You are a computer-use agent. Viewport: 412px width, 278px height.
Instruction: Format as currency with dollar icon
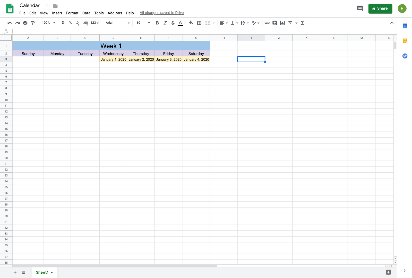[x=63, y=23]
